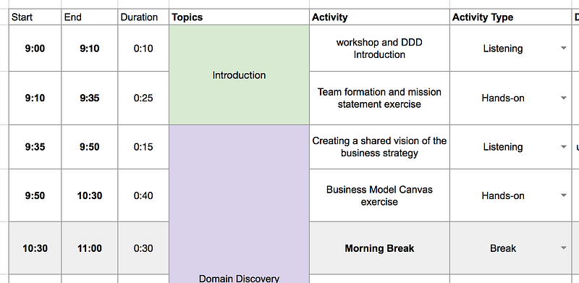Select the Start column header cell
Screen dimensions: 579x283
click(x=35, y=17)
